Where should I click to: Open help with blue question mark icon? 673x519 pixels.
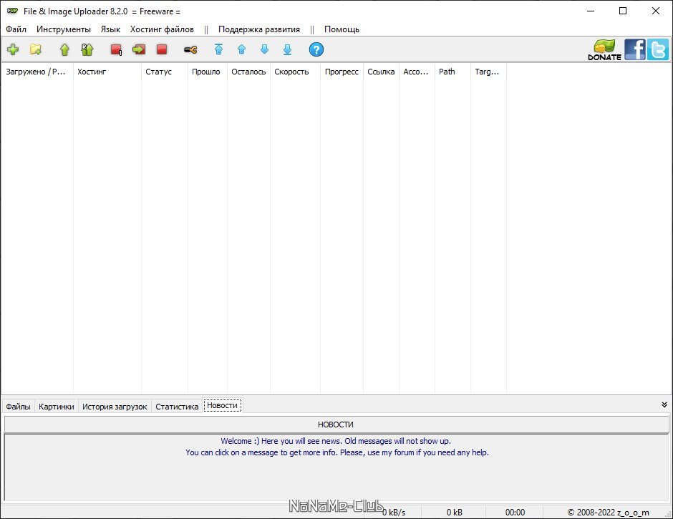click(x=316, y=50)
